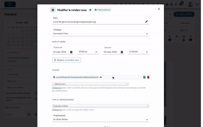This screenshot has width=203, height=127.
Task: Select day 29 in the mini calendar
Action: point(23,45)
